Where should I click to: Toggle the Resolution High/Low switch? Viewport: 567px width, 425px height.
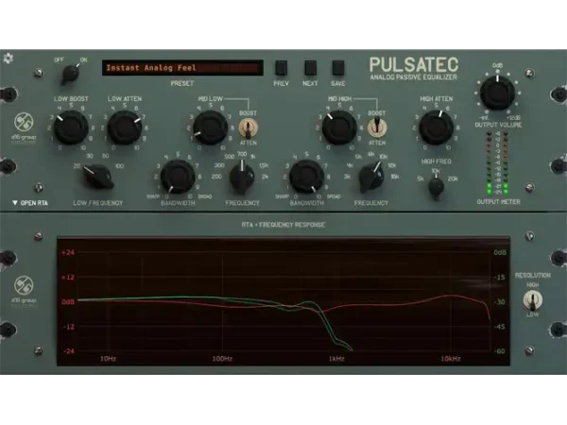532,300
